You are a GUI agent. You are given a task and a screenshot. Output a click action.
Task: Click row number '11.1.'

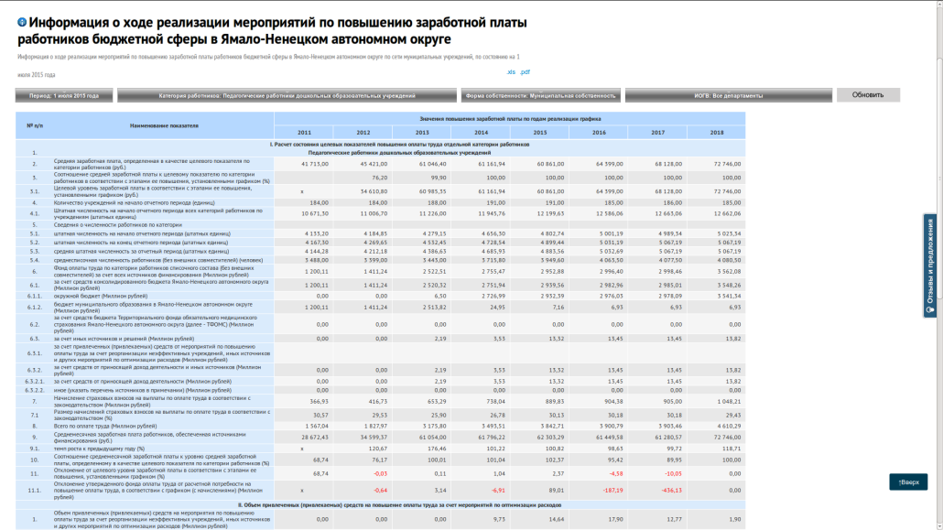click(x=35, y=491)
